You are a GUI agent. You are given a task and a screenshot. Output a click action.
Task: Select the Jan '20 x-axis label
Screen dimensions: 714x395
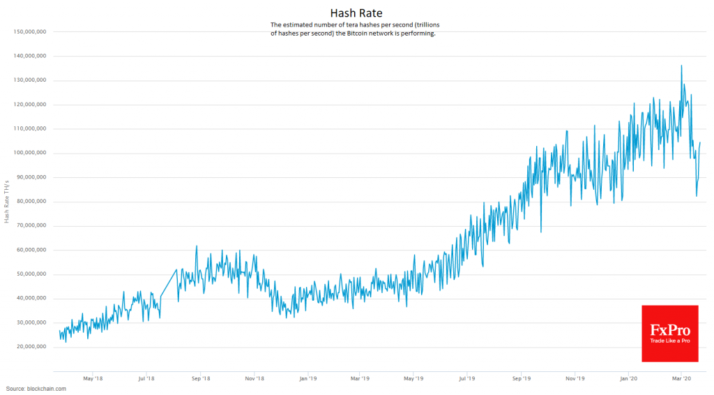(x=628, y=379)
